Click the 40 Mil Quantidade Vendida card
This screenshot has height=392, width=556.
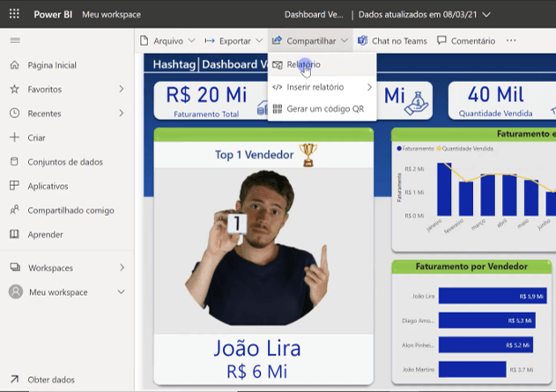[x=502, y=100]
